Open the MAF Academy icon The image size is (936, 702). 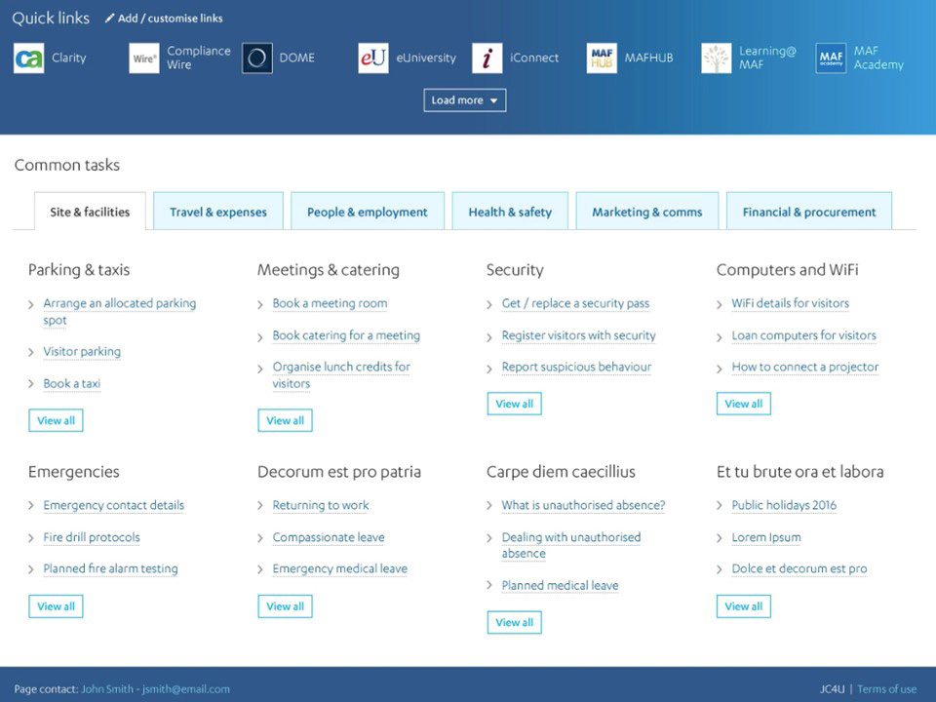tap(831, 58)
